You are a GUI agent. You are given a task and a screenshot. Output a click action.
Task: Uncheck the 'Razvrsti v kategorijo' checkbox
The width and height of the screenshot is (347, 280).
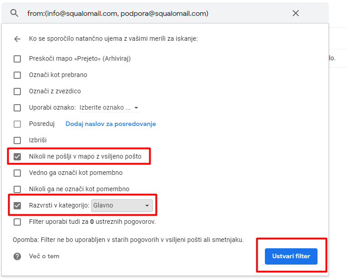click(17, 206)
